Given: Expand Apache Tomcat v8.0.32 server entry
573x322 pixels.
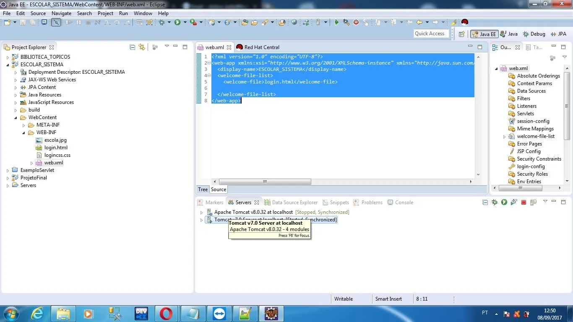Looking at the screenshot, I should 201,212.
